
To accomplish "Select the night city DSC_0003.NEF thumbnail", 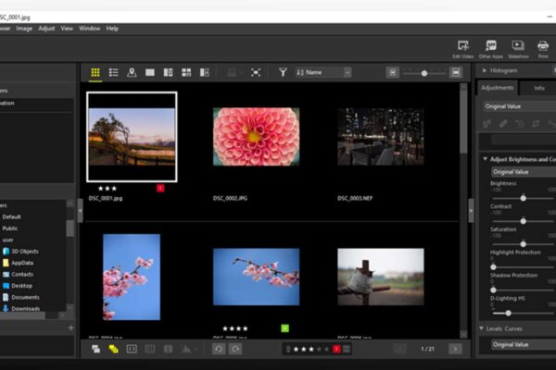I will click(381, 137).
